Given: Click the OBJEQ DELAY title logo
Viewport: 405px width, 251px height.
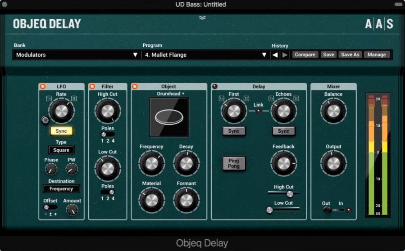Looking at the screenshot, I should (x=47, y=24).
